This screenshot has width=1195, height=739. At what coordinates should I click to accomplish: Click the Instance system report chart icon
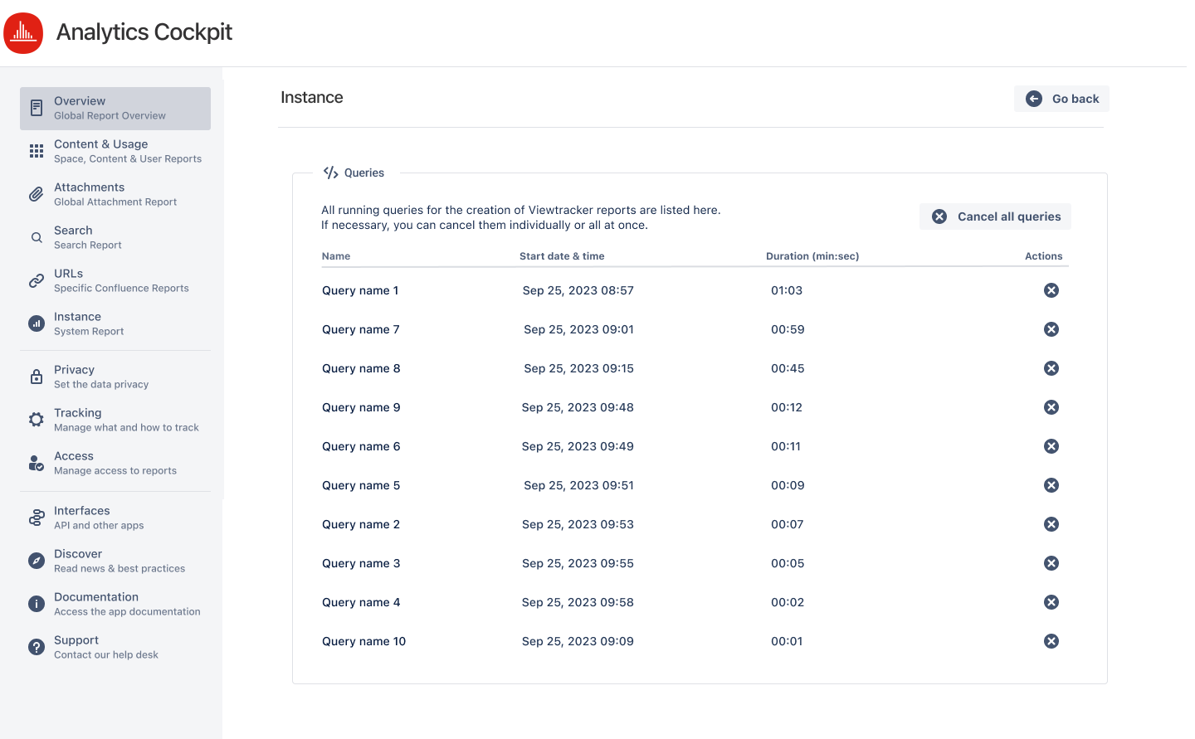[x=36, y=323]
